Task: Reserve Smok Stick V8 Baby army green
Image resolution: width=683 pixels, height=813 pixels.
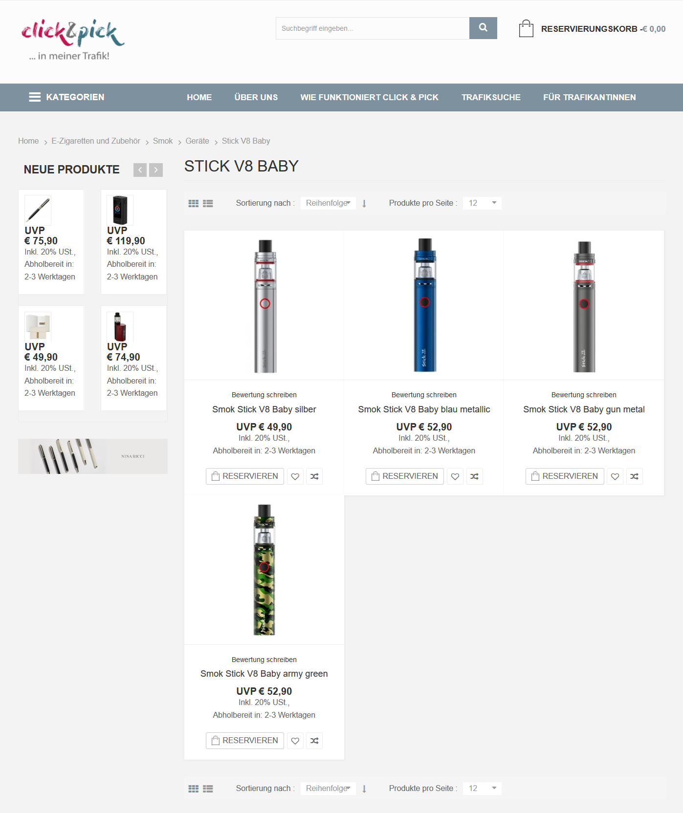Action: pyautogui.click(x=245, y=741)
